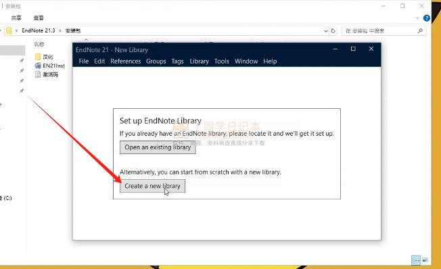Image resolution: width=441 pixels, height=269 pixels.
Task: Open the Tags menu
Action: [177, 62]
